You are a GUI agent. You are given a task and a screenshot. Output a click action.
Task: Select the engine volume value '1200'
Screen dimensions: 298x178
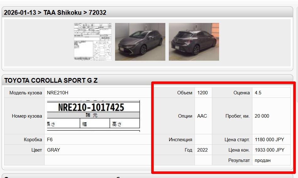click(x=202, y=93)
